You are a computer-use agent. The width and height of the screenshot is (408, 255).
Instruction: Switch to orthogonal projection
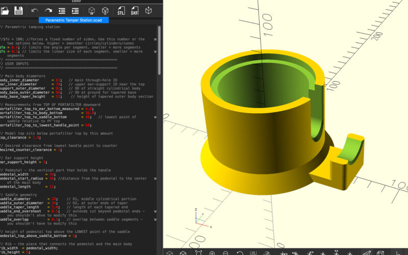tap(380, 253)
